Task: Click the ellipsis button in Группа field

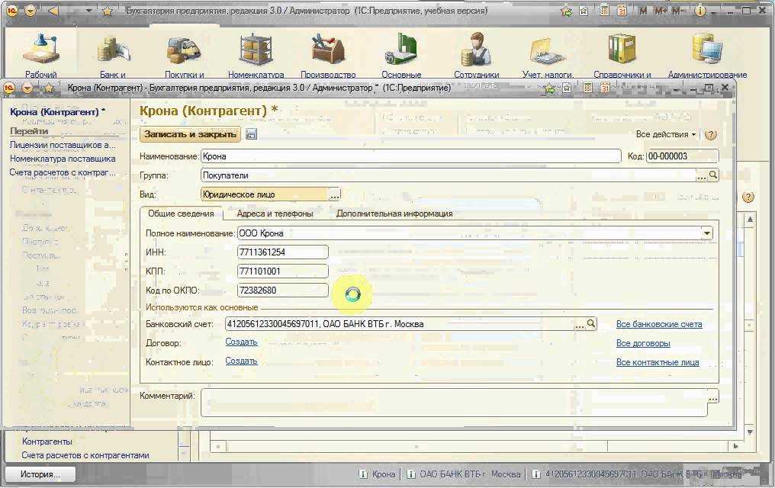Action: [701, 175]
